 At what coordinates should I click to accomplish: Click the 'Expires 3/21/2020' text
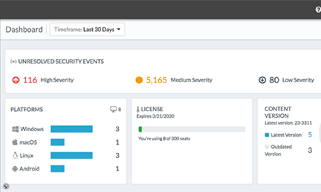tap(156, 116)
